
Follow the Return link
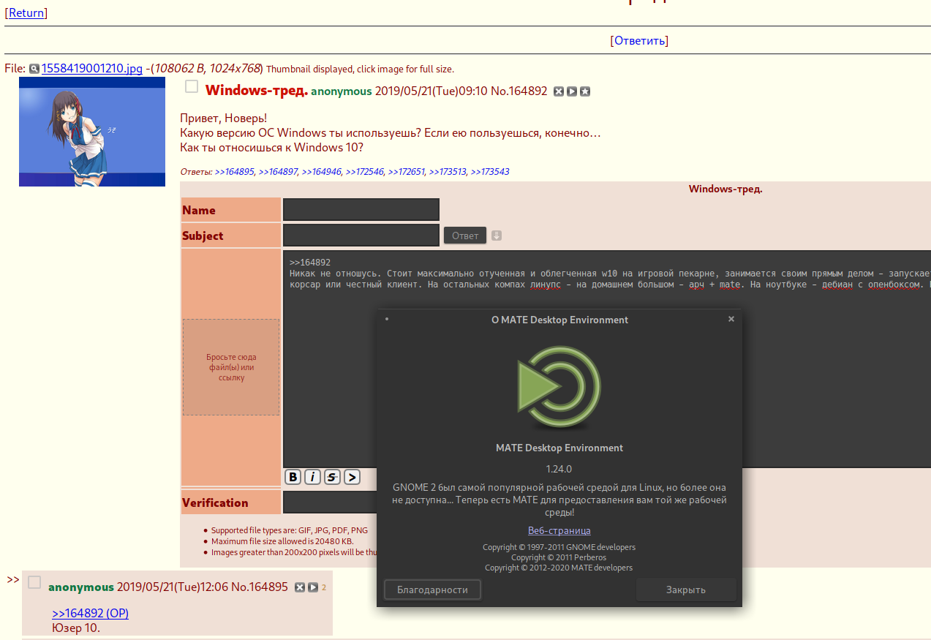(26, 12)
